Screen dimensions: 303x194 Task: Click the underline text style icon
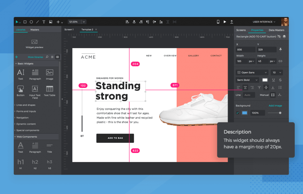tap(273, 80)
